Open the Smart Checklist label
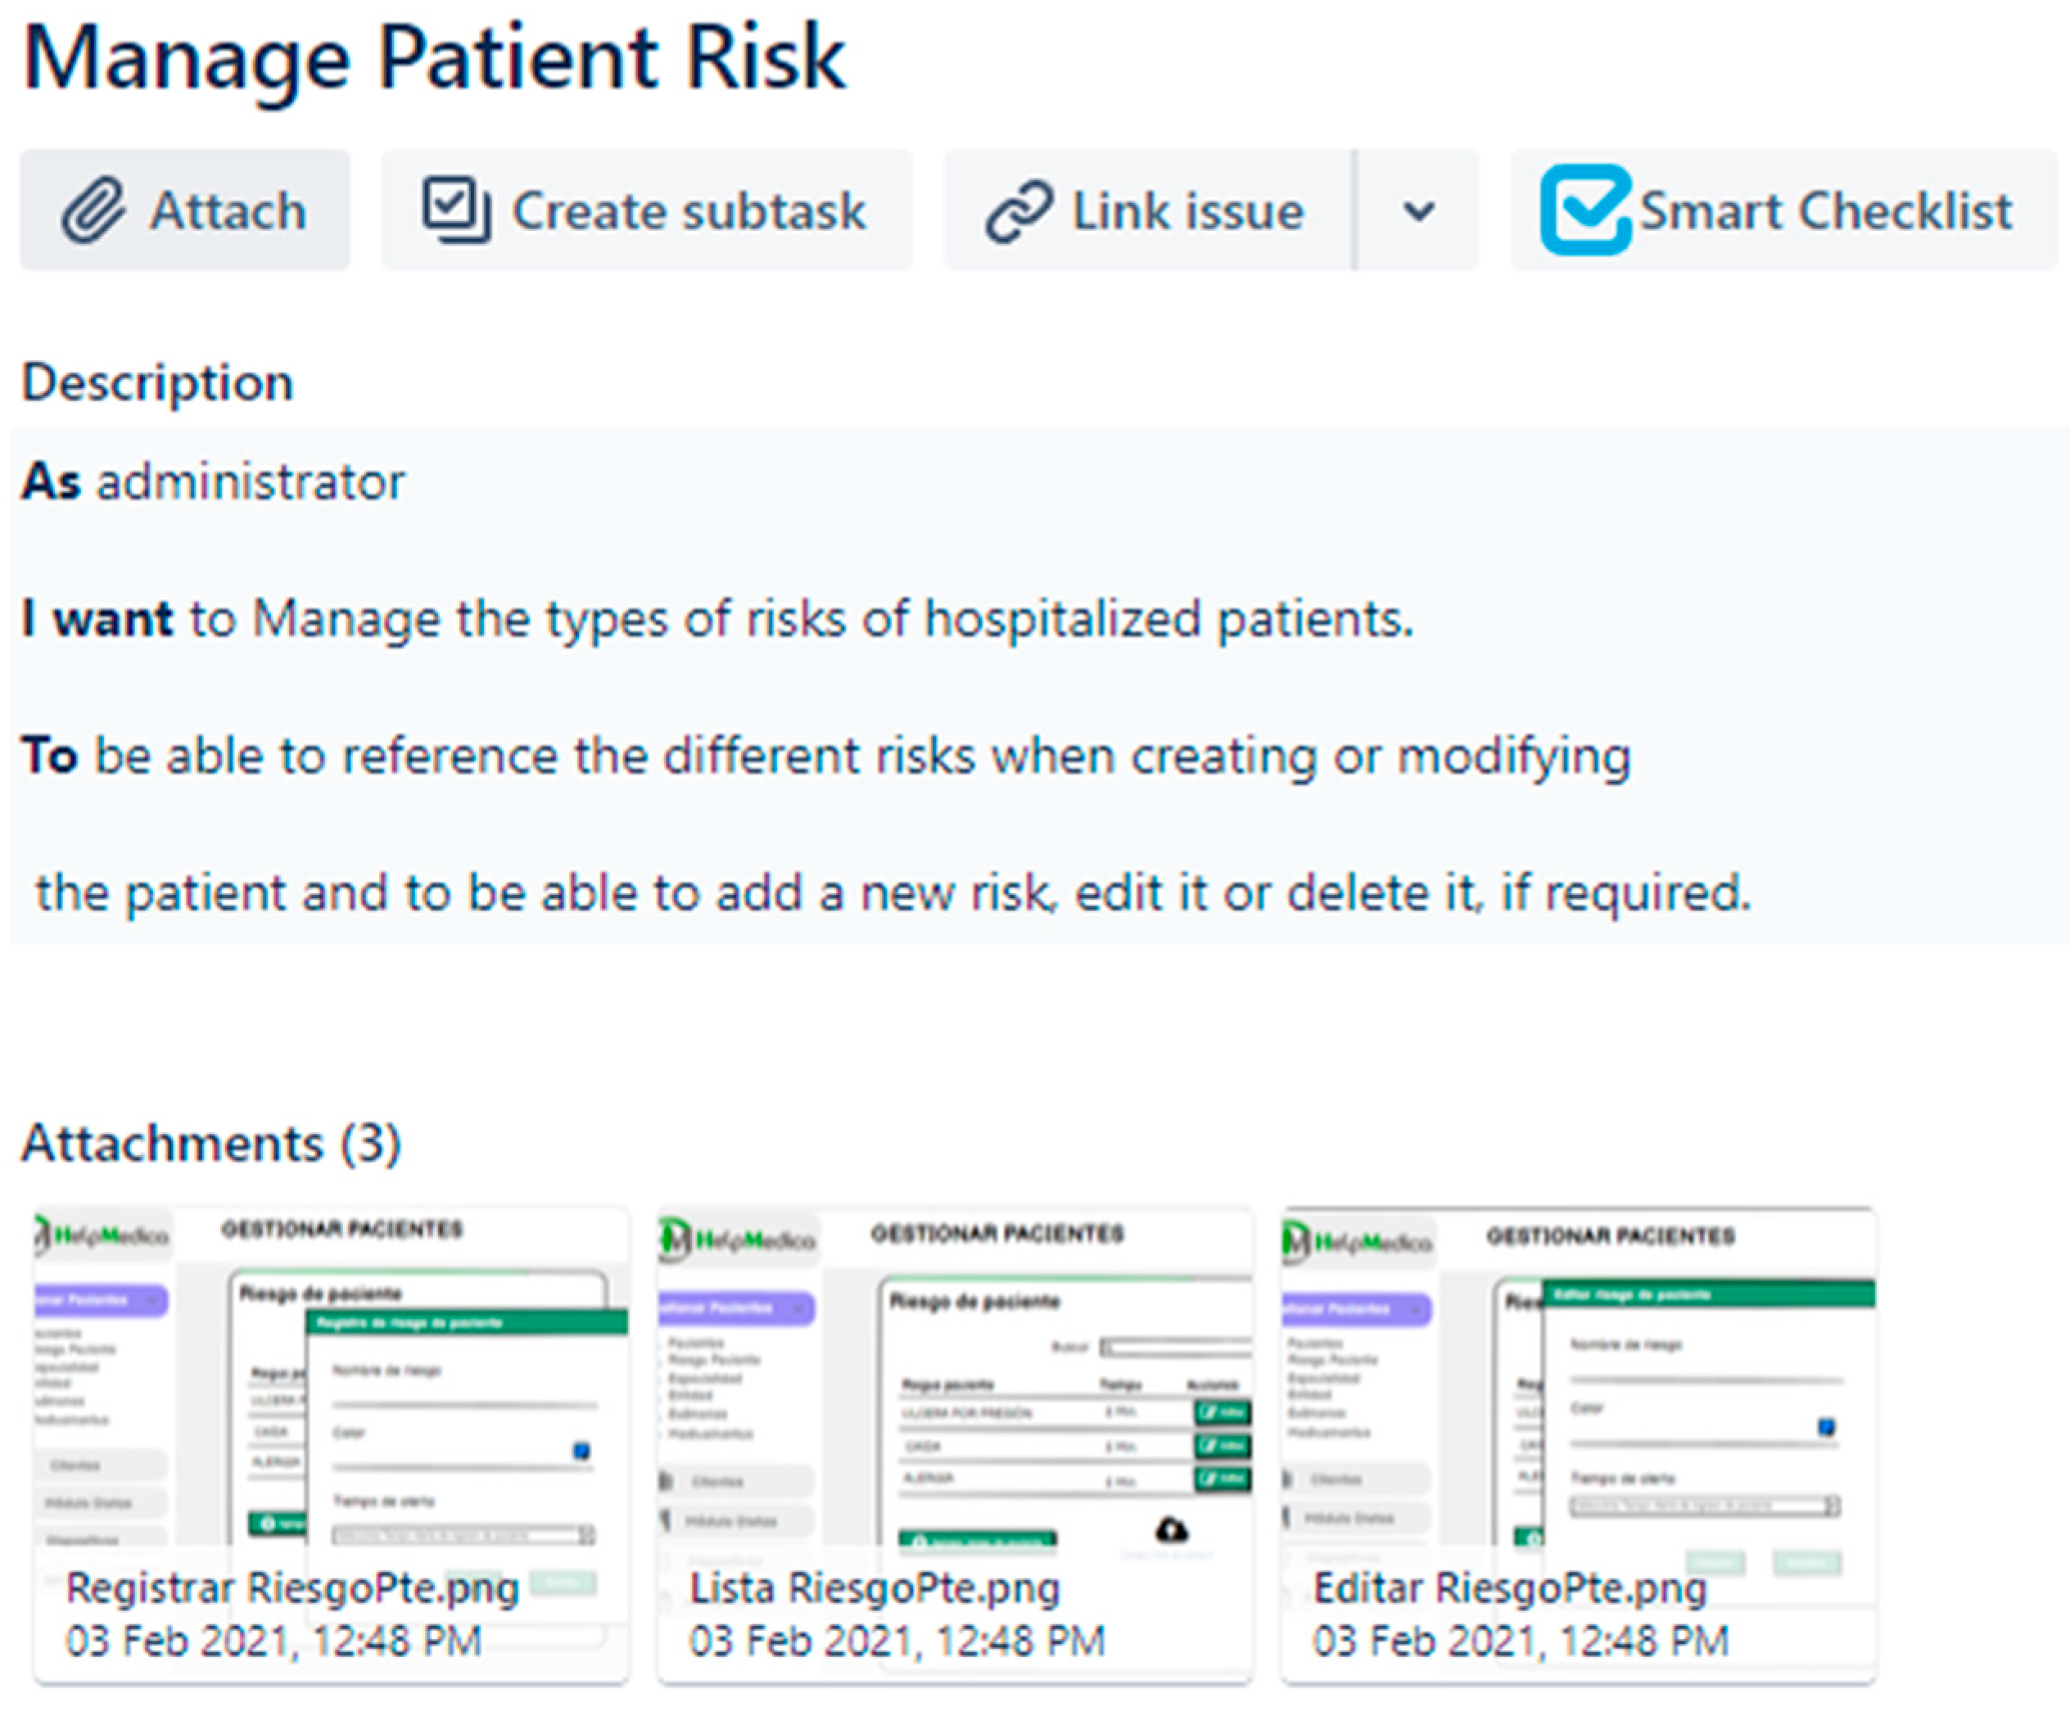Viewport: 2070px width, 1725px height. click(1824, 211)
